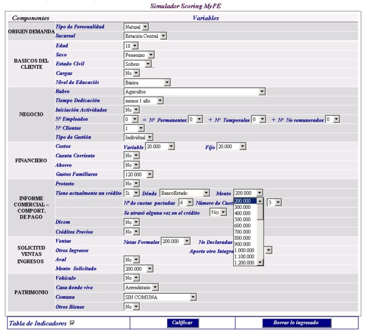365x335 pixels.
Task: Open the Costos Variable dropdown
Action: pyautogui.click(x=160, y=147)
